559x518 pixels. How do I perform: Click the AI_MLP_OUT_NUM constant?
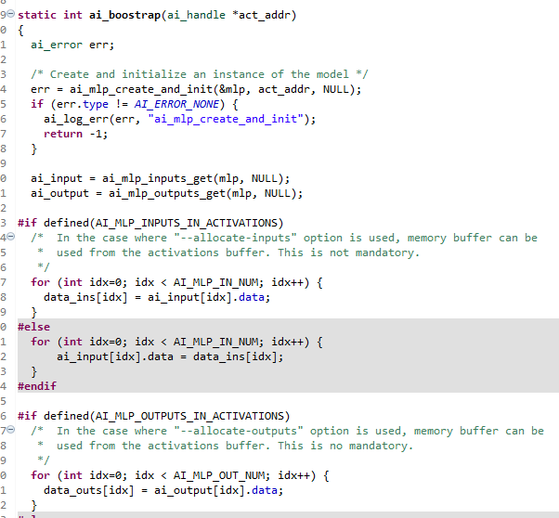pyautogui.click(x=219, y=475)
